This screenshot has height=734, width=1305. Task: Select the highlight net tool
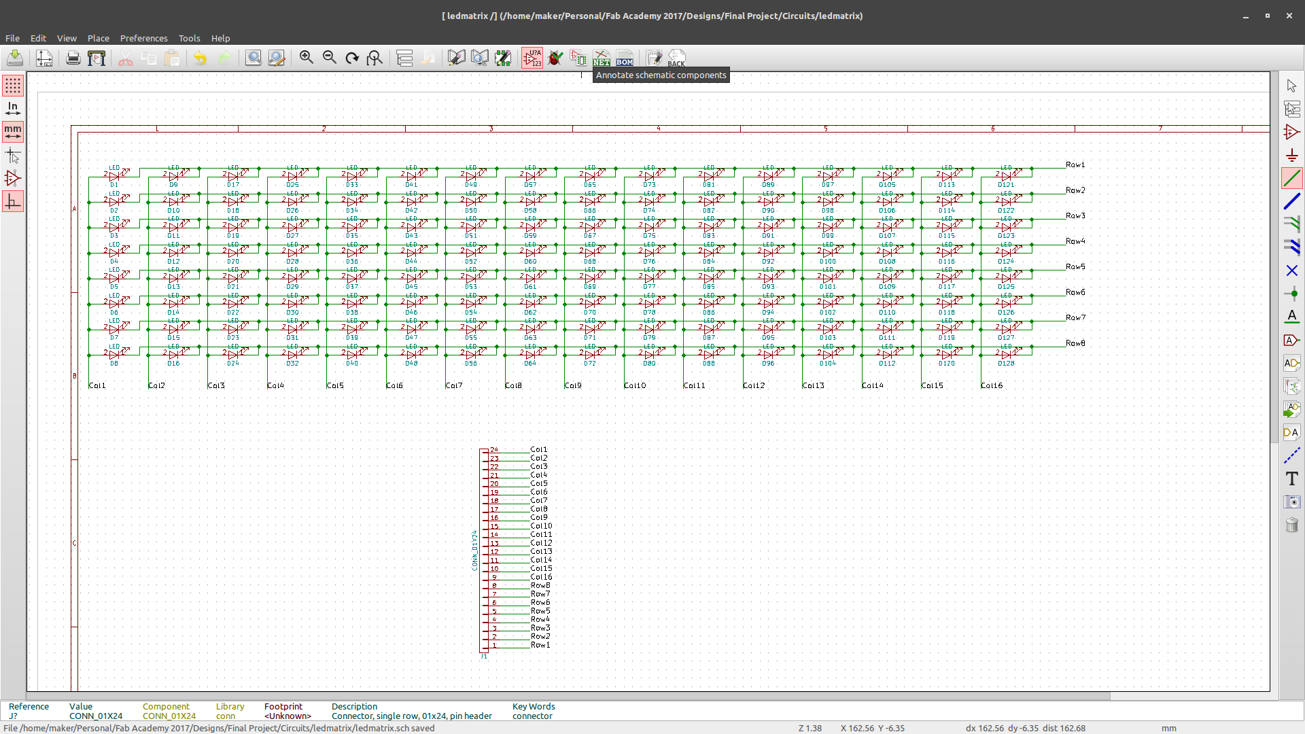coord(1292,109)
